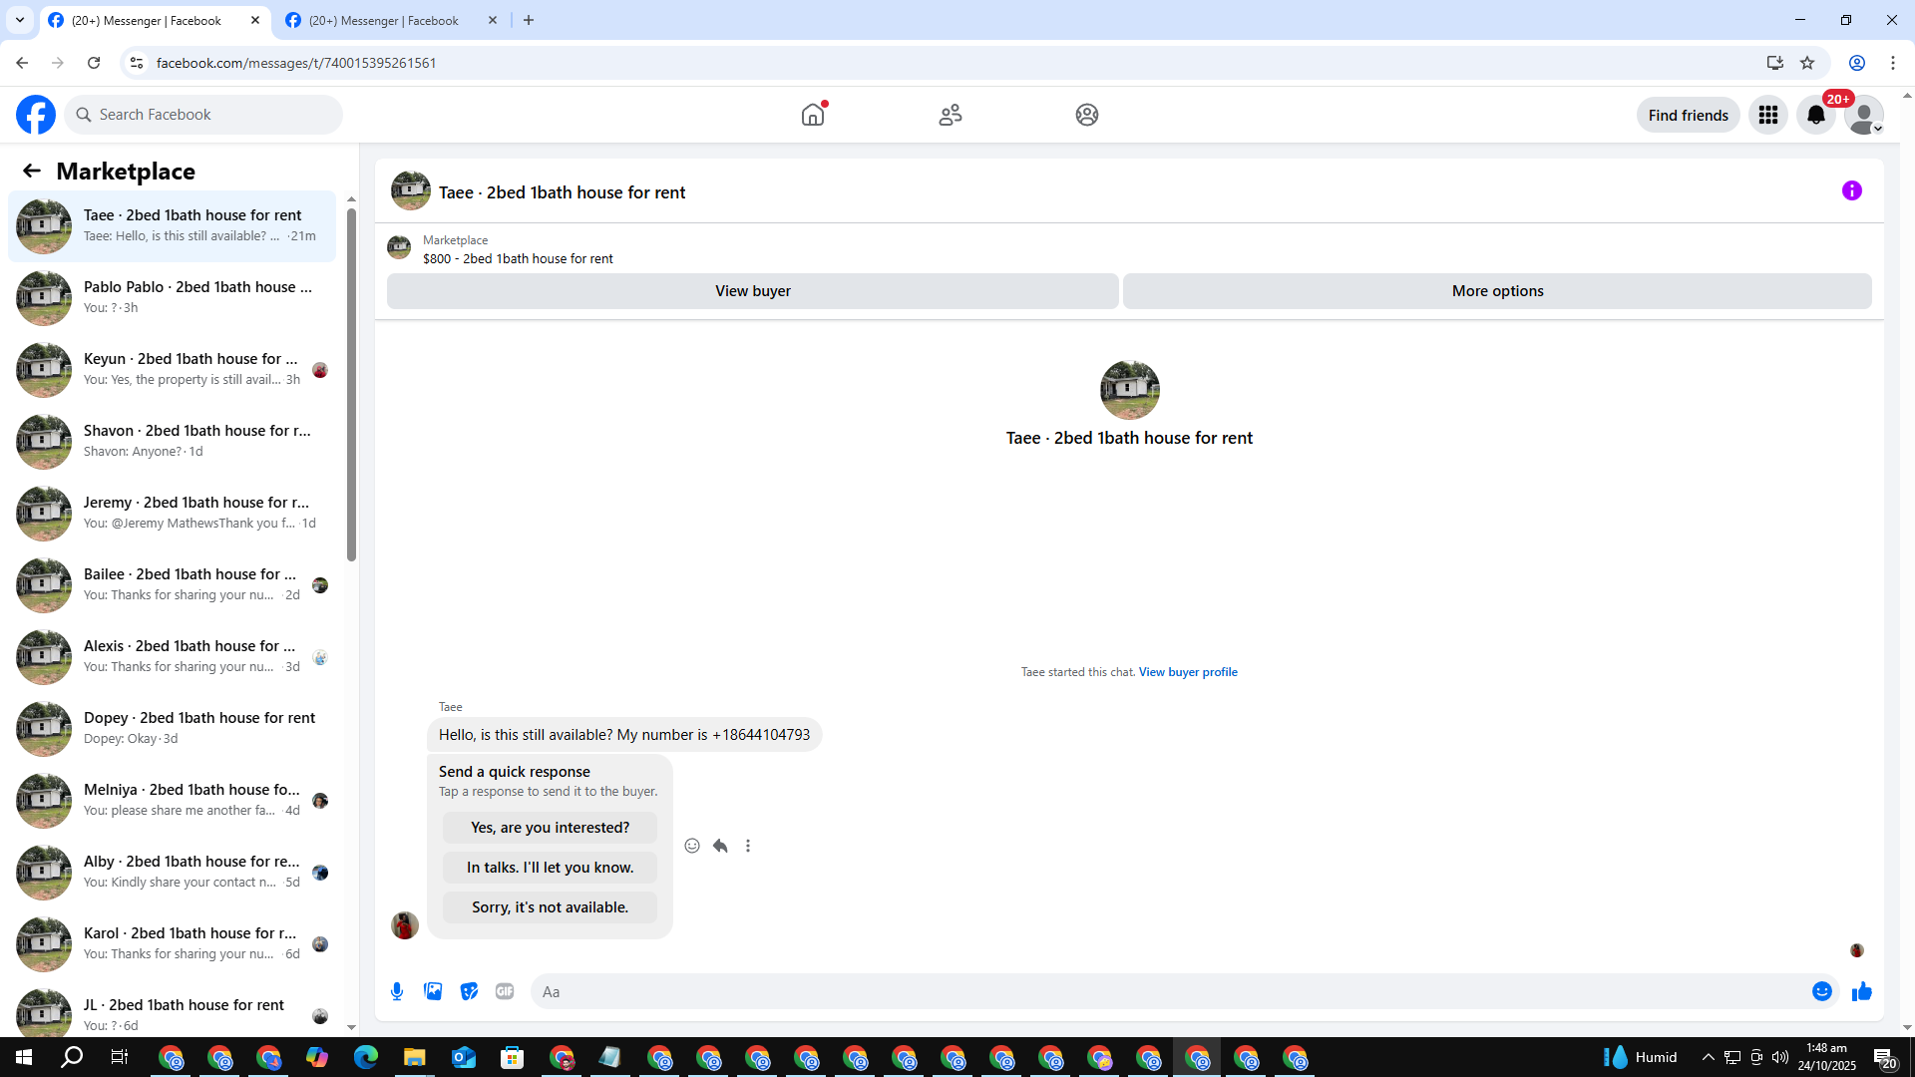Send a thumbs-up like
The width and height of the screenshot is (1915, 1077).
tap(1862, 991)
